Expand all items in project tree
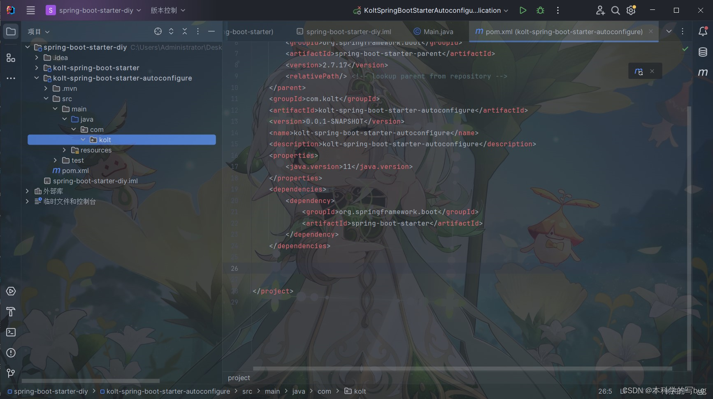The height and width of the screenshot is (399, 713). [x=171, y=31]
